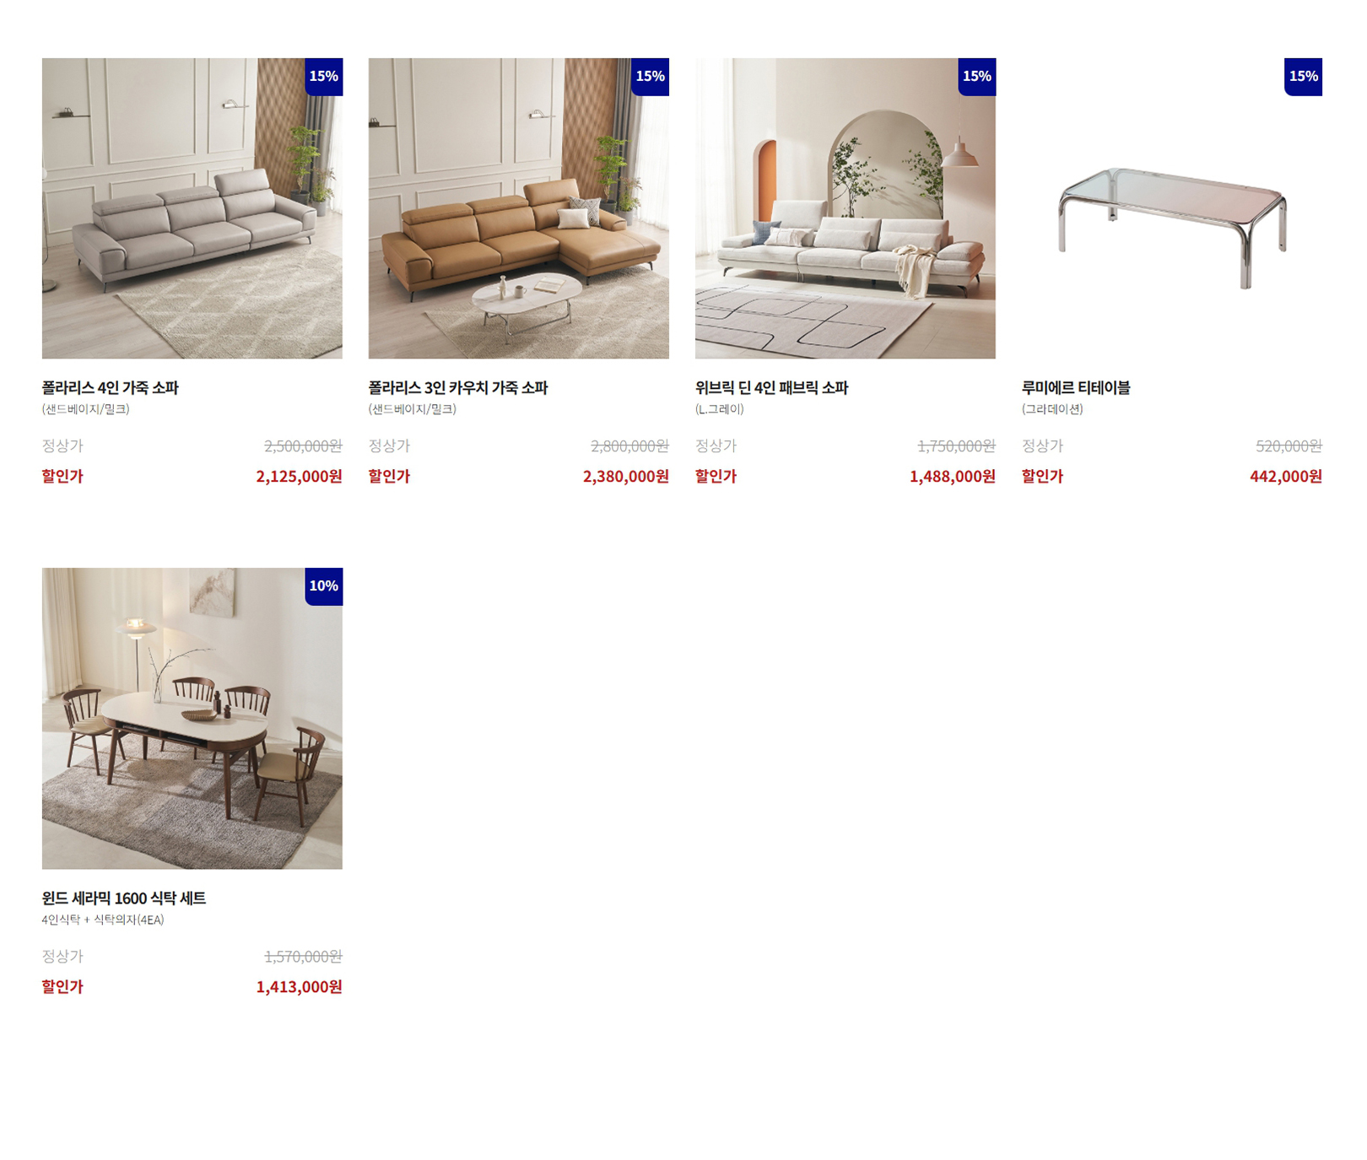Screen dimensions: 1367x1160
Task: Click the 위브릭 딘 4인 패브릭 소파 title
Action: [x=771, y=388]
